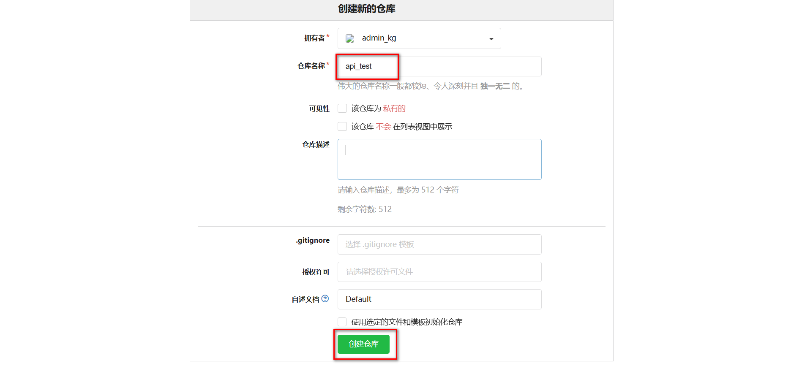
Task: Click the 私有的 label text
Action: 394,108
